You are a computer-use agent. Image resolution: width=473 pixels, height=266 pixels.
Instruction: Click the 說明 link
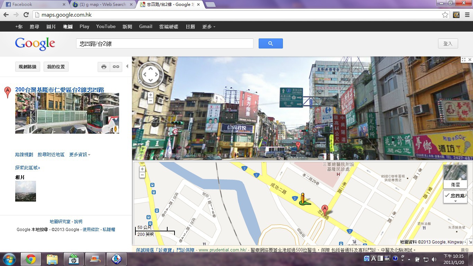coord(78,222)
